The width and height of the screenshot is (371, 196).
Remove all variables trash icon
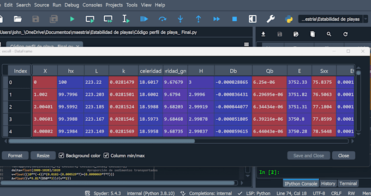[x=313, y=34]
